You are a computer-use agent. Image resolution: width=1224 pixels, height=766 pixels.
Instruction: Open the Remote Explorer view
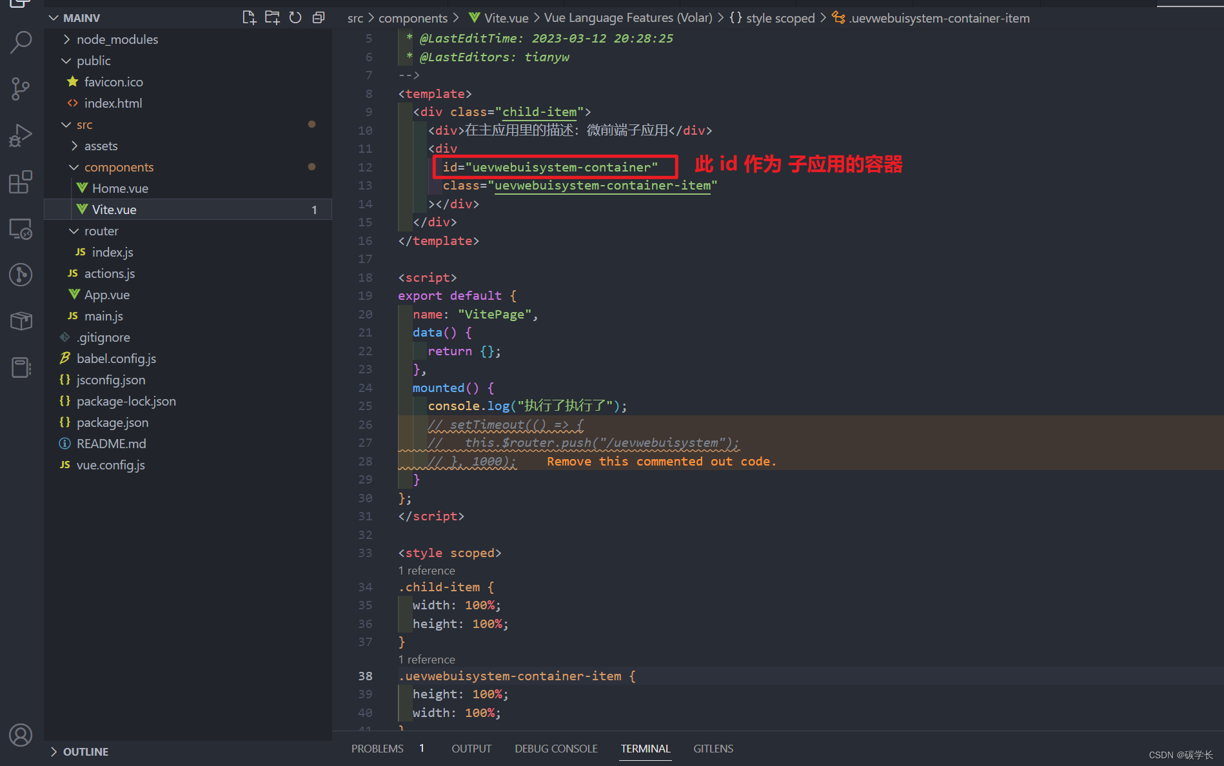pos(21,228)
